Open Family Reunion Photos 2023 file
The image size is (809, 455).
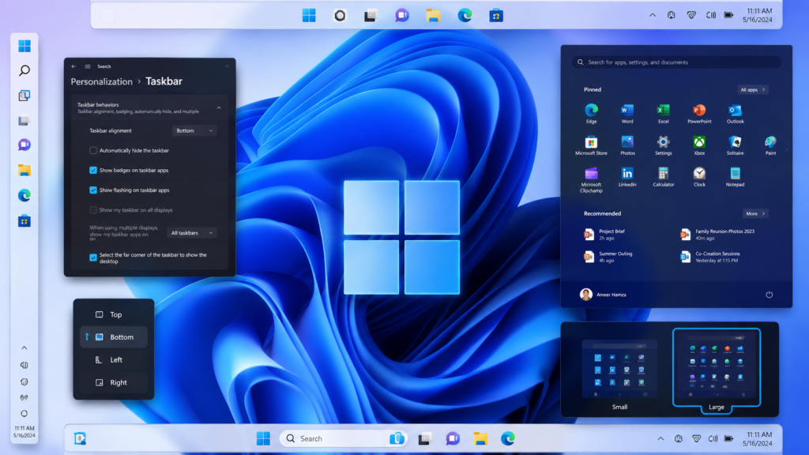[x=717, y=235]
